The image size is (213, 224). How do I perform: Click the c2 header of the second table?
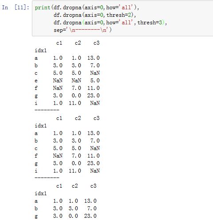point(78,118)
